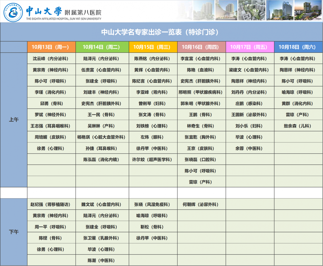
Task: Select the 10月17日（周五） column header
Action: [250, 47]
